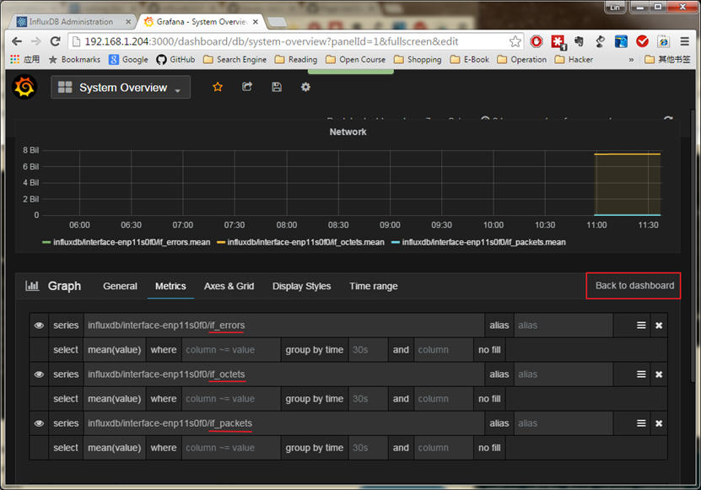701x490 pixels.
Task: Delete the if_packets series query
Action: tap(659, 423)
